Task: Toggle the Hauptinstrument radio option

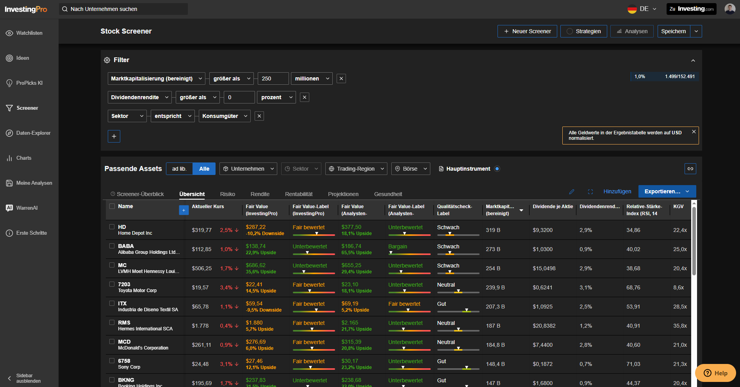Action: (497, 169)
